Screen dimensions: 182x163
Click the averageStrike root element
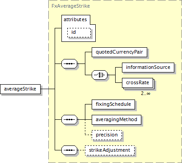(x=20, y=89)
